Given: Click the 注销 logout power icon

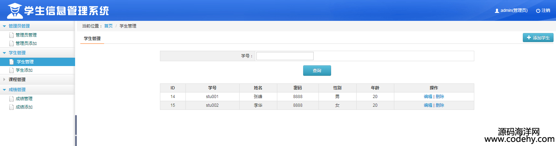Looking at the screenshot, I should (538, 11).
